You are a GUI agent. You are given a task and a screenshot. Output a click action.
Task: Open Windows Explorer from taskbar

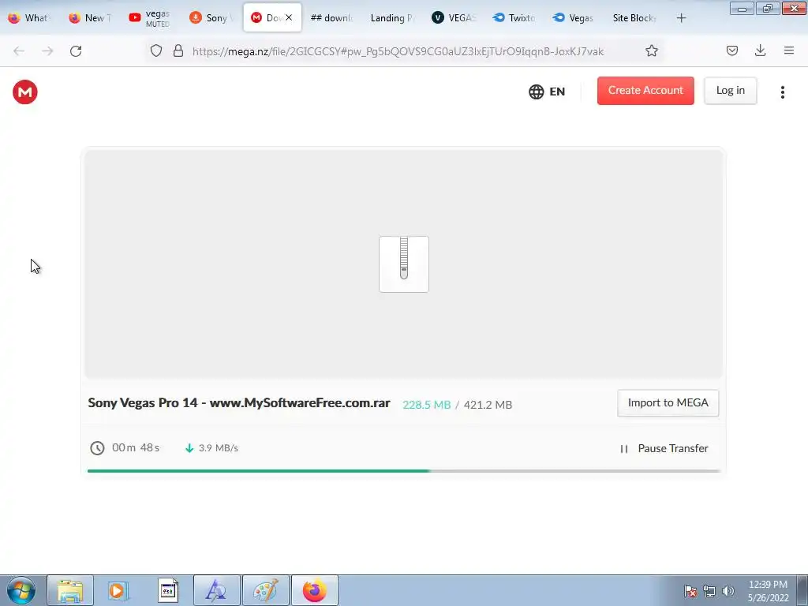point(70,590)
